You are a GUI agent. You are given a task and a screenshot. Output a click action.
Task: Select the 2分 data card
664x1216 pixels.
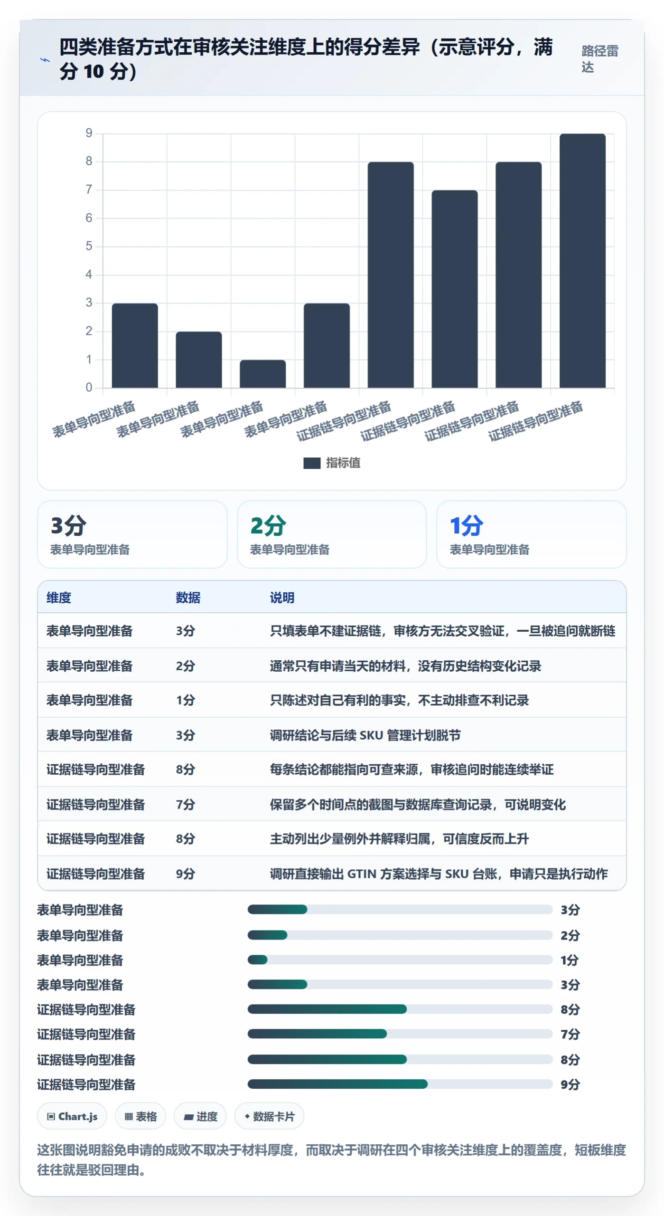[332, 534]
